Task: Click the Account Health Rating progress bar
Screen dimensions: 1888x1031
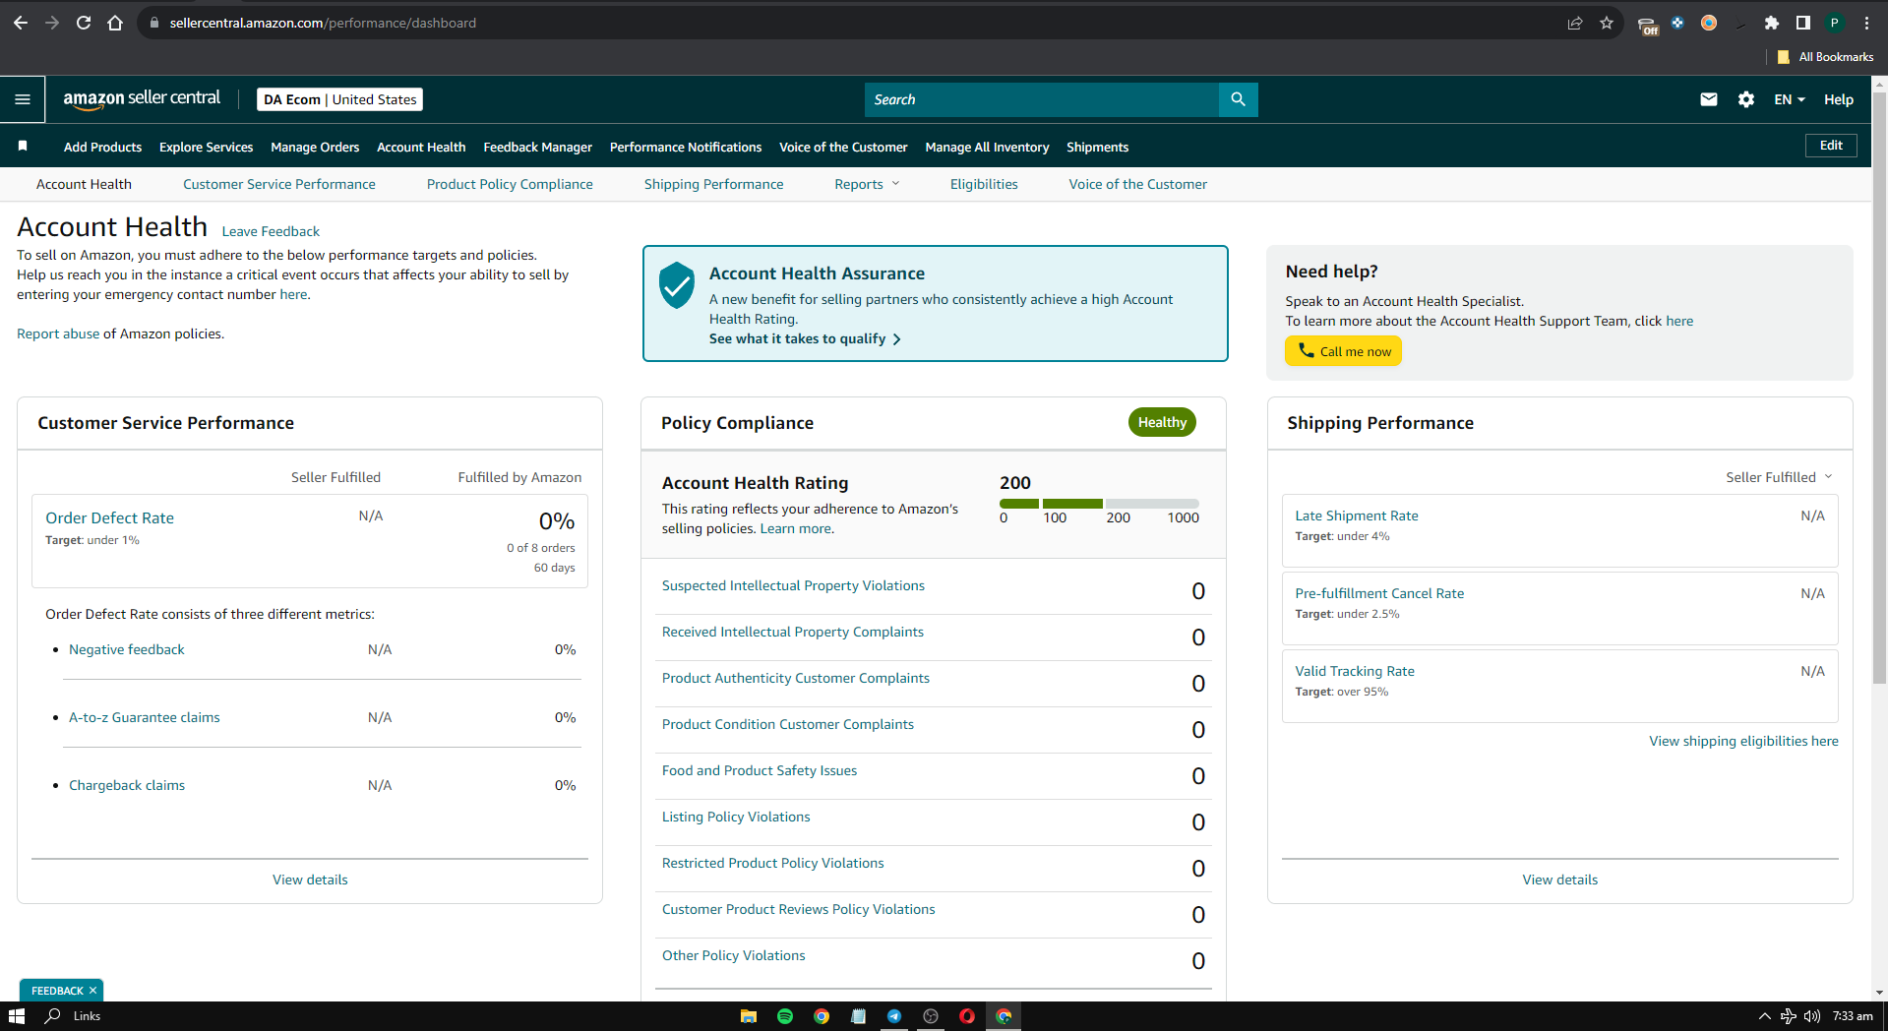Action: (x=1099, y=504)
